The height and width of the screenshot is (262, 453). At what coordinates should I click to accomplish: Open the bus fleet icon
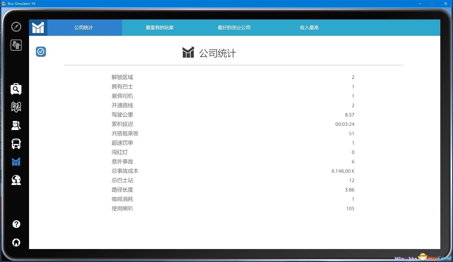click(16, 144)
